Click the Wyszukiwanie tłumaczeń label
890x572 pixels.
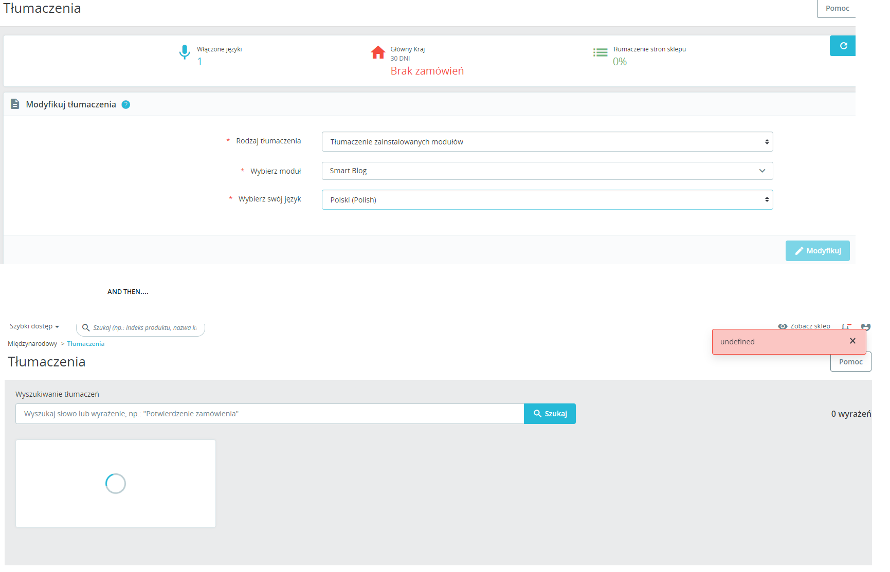57,394
